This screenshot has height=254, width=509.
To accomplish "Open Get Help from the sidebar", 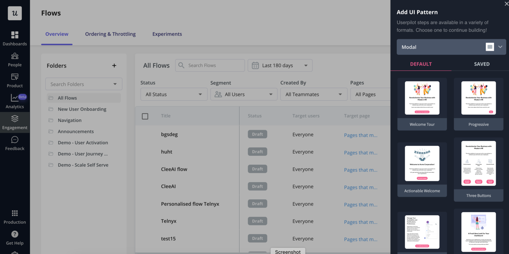I will coord(15,237).
